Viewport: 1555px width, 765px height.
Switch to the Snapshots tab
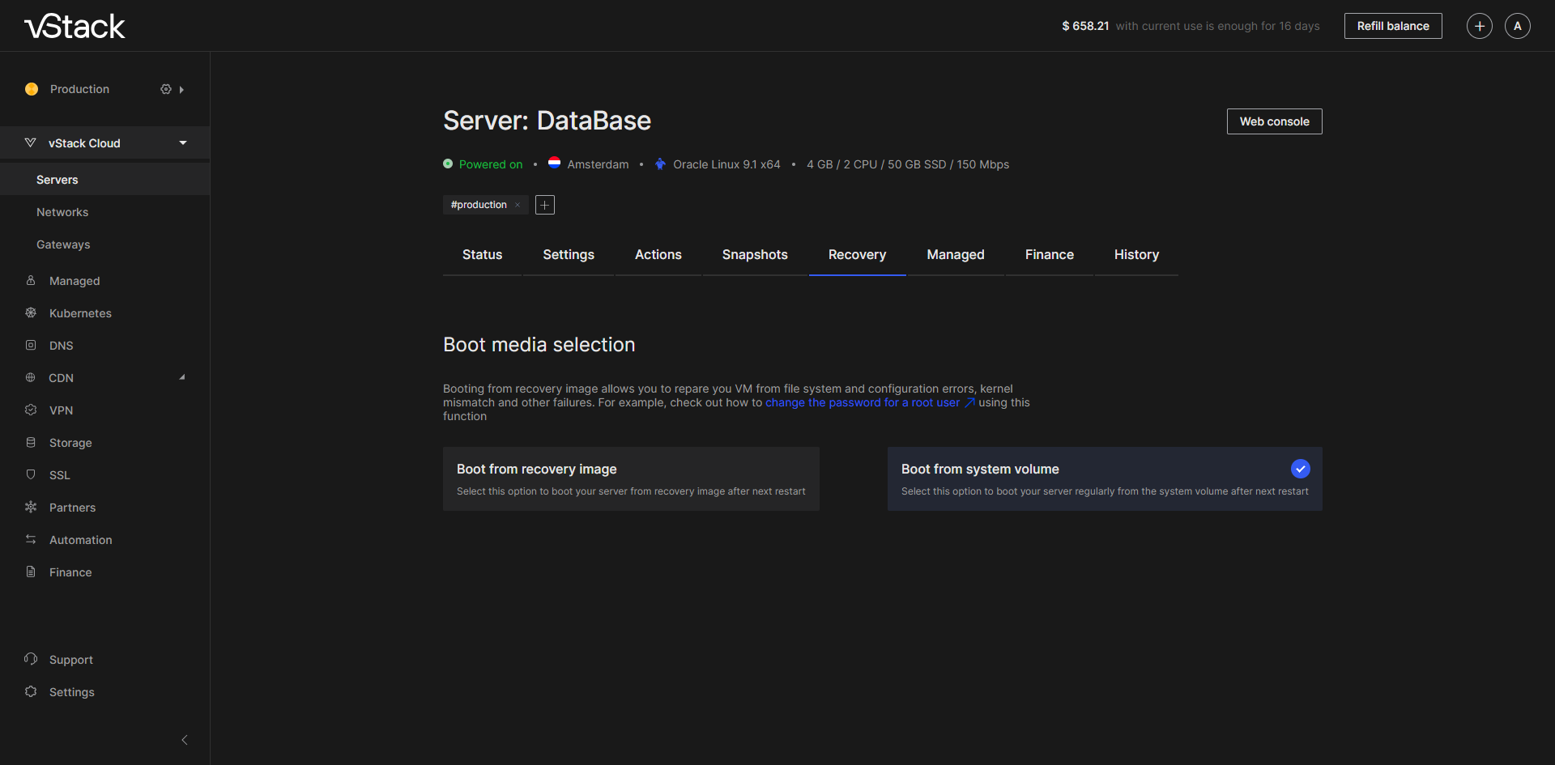coord(755,255)
